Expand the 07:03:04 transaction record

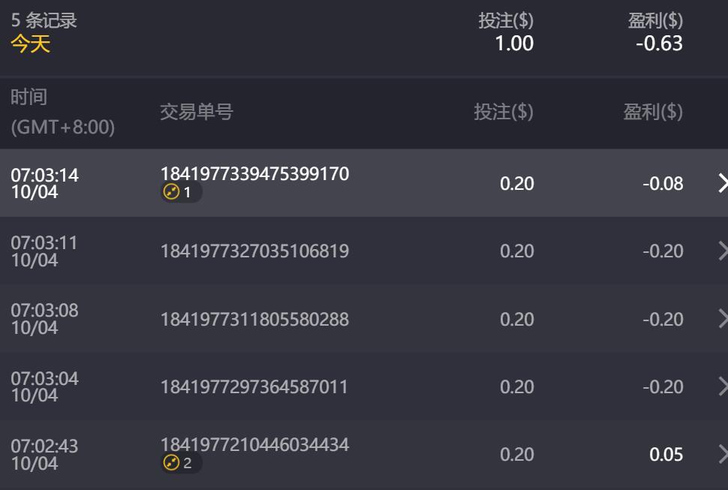[360, 386]
